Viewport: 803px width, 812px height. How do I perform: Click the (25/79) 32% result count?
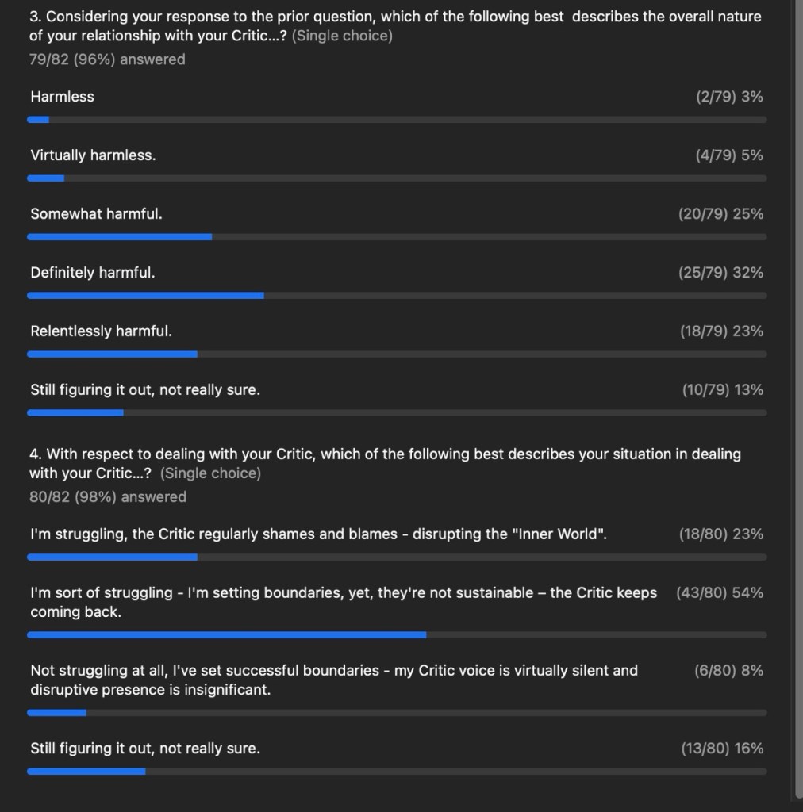point(720,273)
